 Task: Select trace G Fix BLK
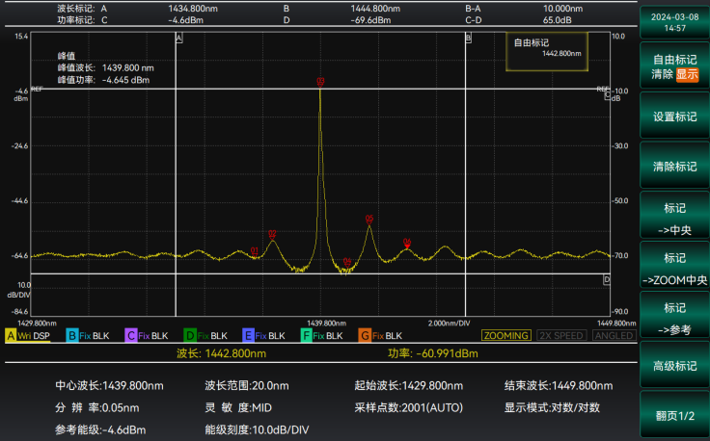tap(380, 336)
